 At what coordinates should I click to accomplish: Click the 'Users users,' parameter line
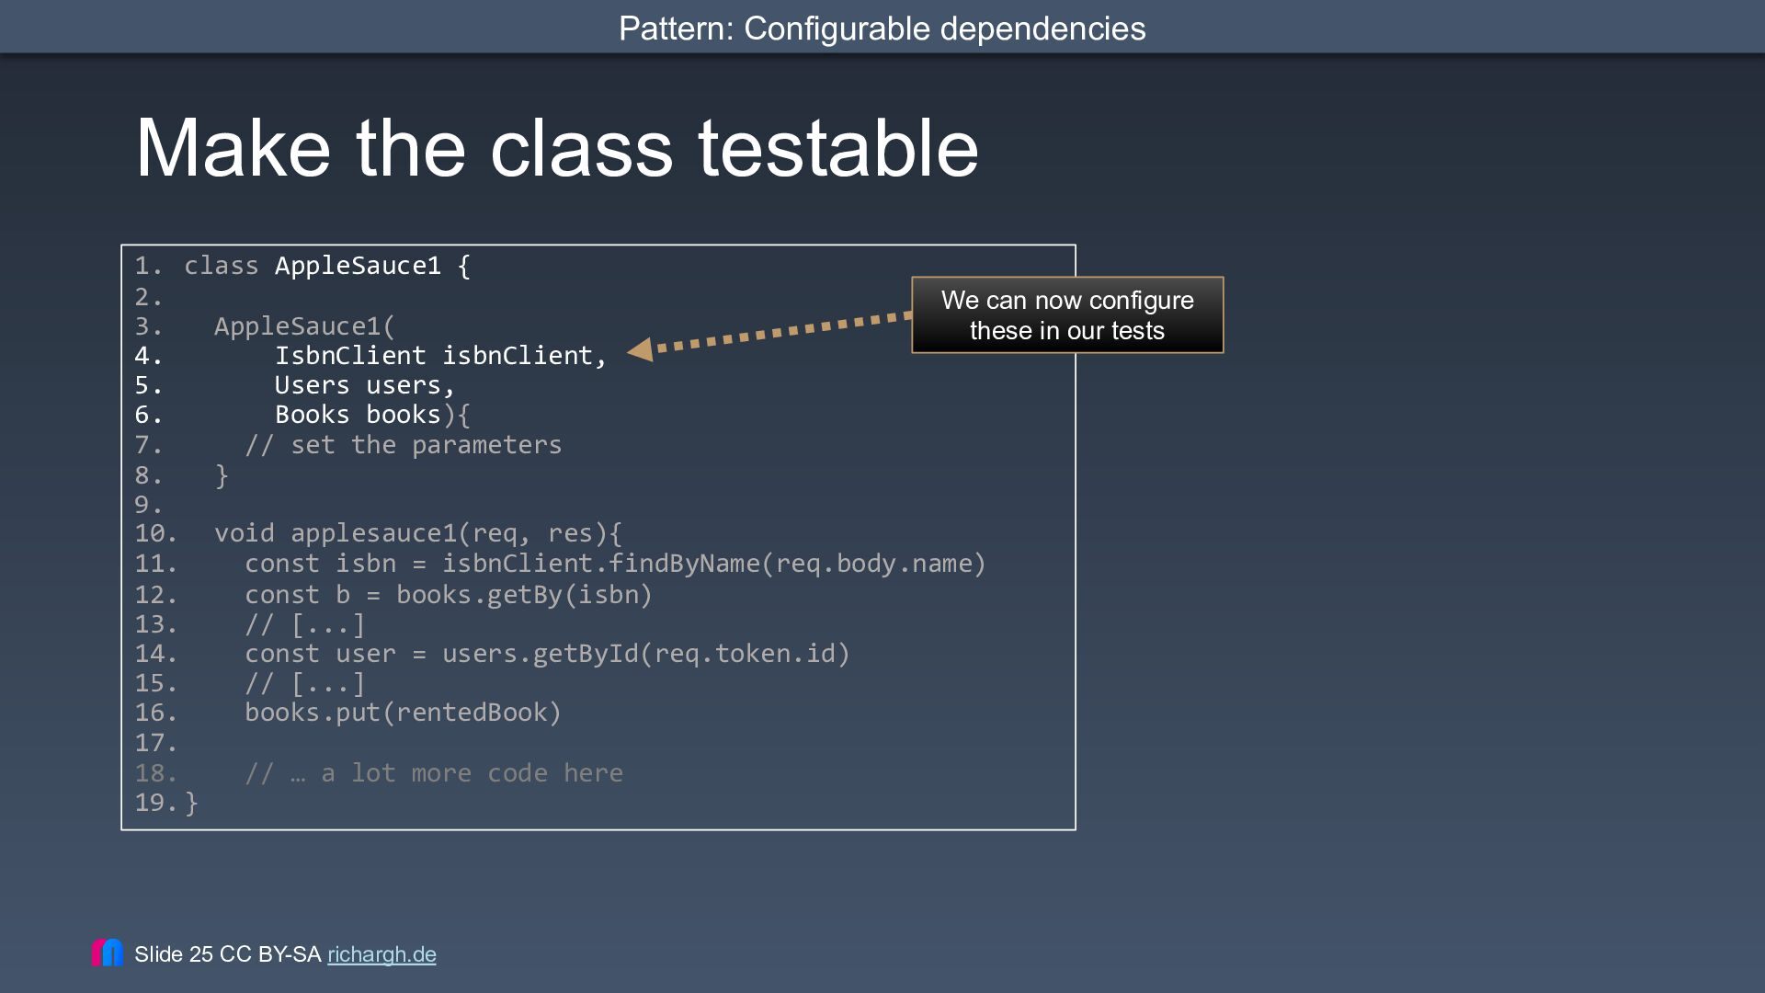pyautogui.click(x=365, y=385)
